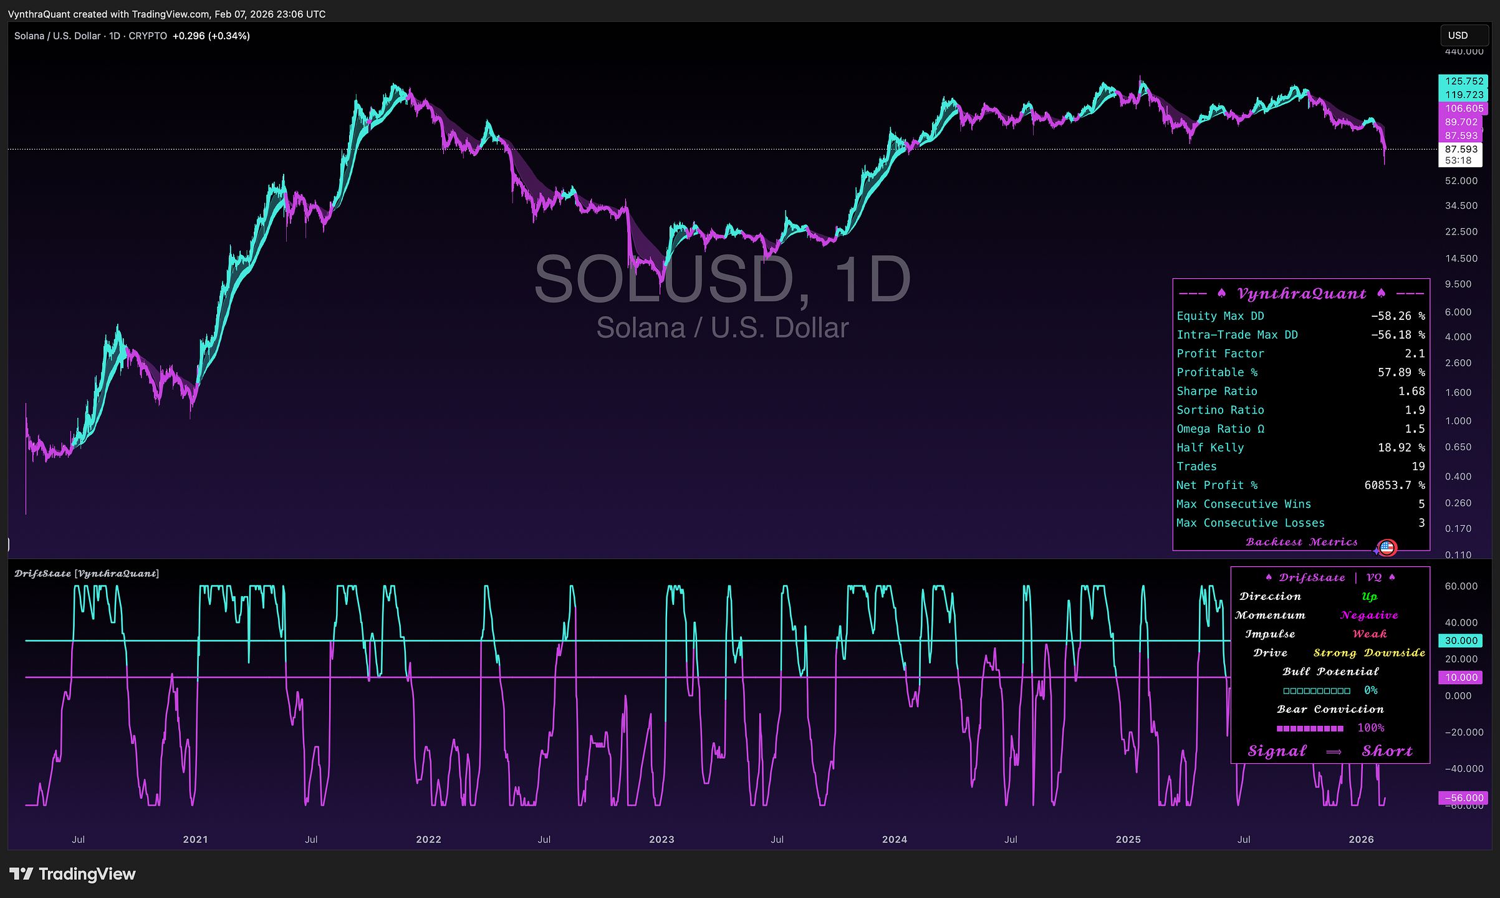Click the Impulse Weak row
The height and width of the screenshot is (898, 1500).
point(1330,634)
